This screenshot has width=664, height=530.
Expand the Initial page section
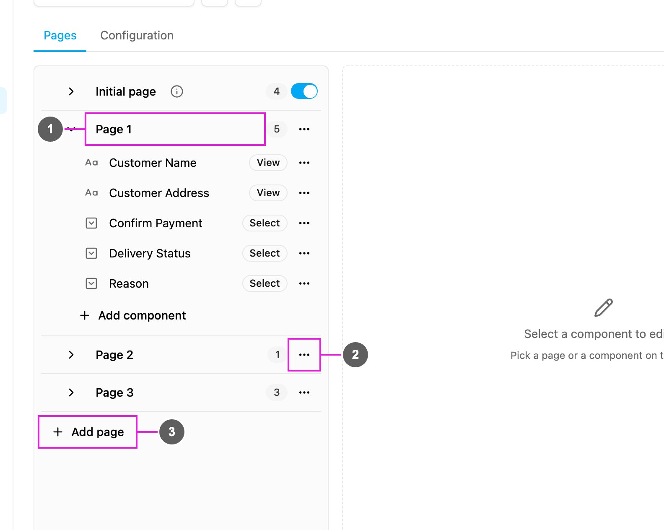tap(71, 91)
